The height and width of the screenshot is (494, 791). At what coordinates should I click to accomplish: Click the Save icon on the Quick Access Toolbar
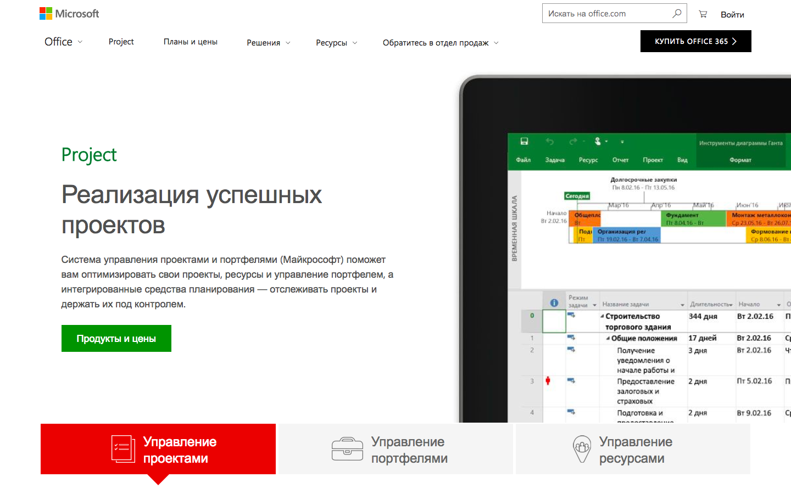(523, 142)
